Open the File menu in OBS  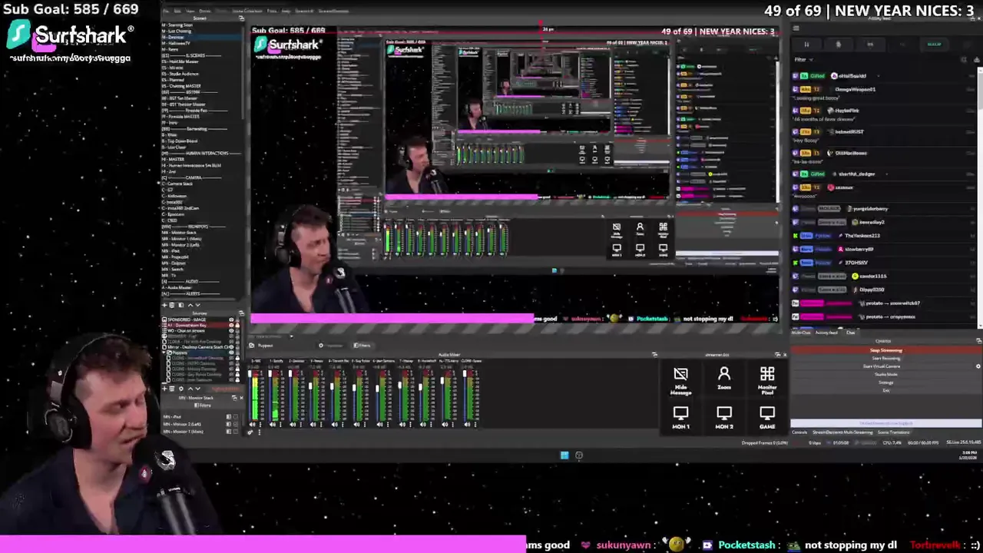click(166, 11)
